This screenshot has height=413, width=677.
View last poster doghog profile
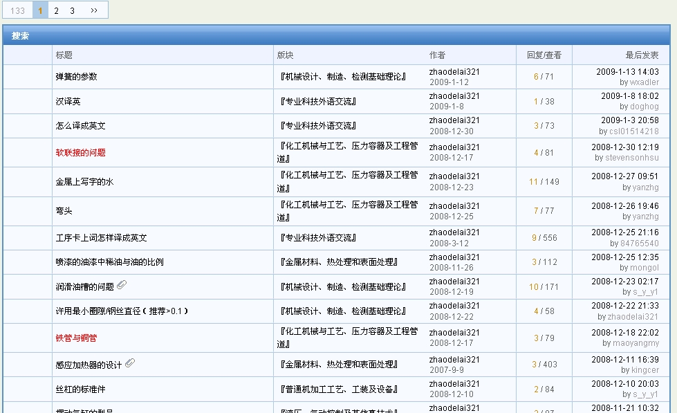tap(644, 107)
